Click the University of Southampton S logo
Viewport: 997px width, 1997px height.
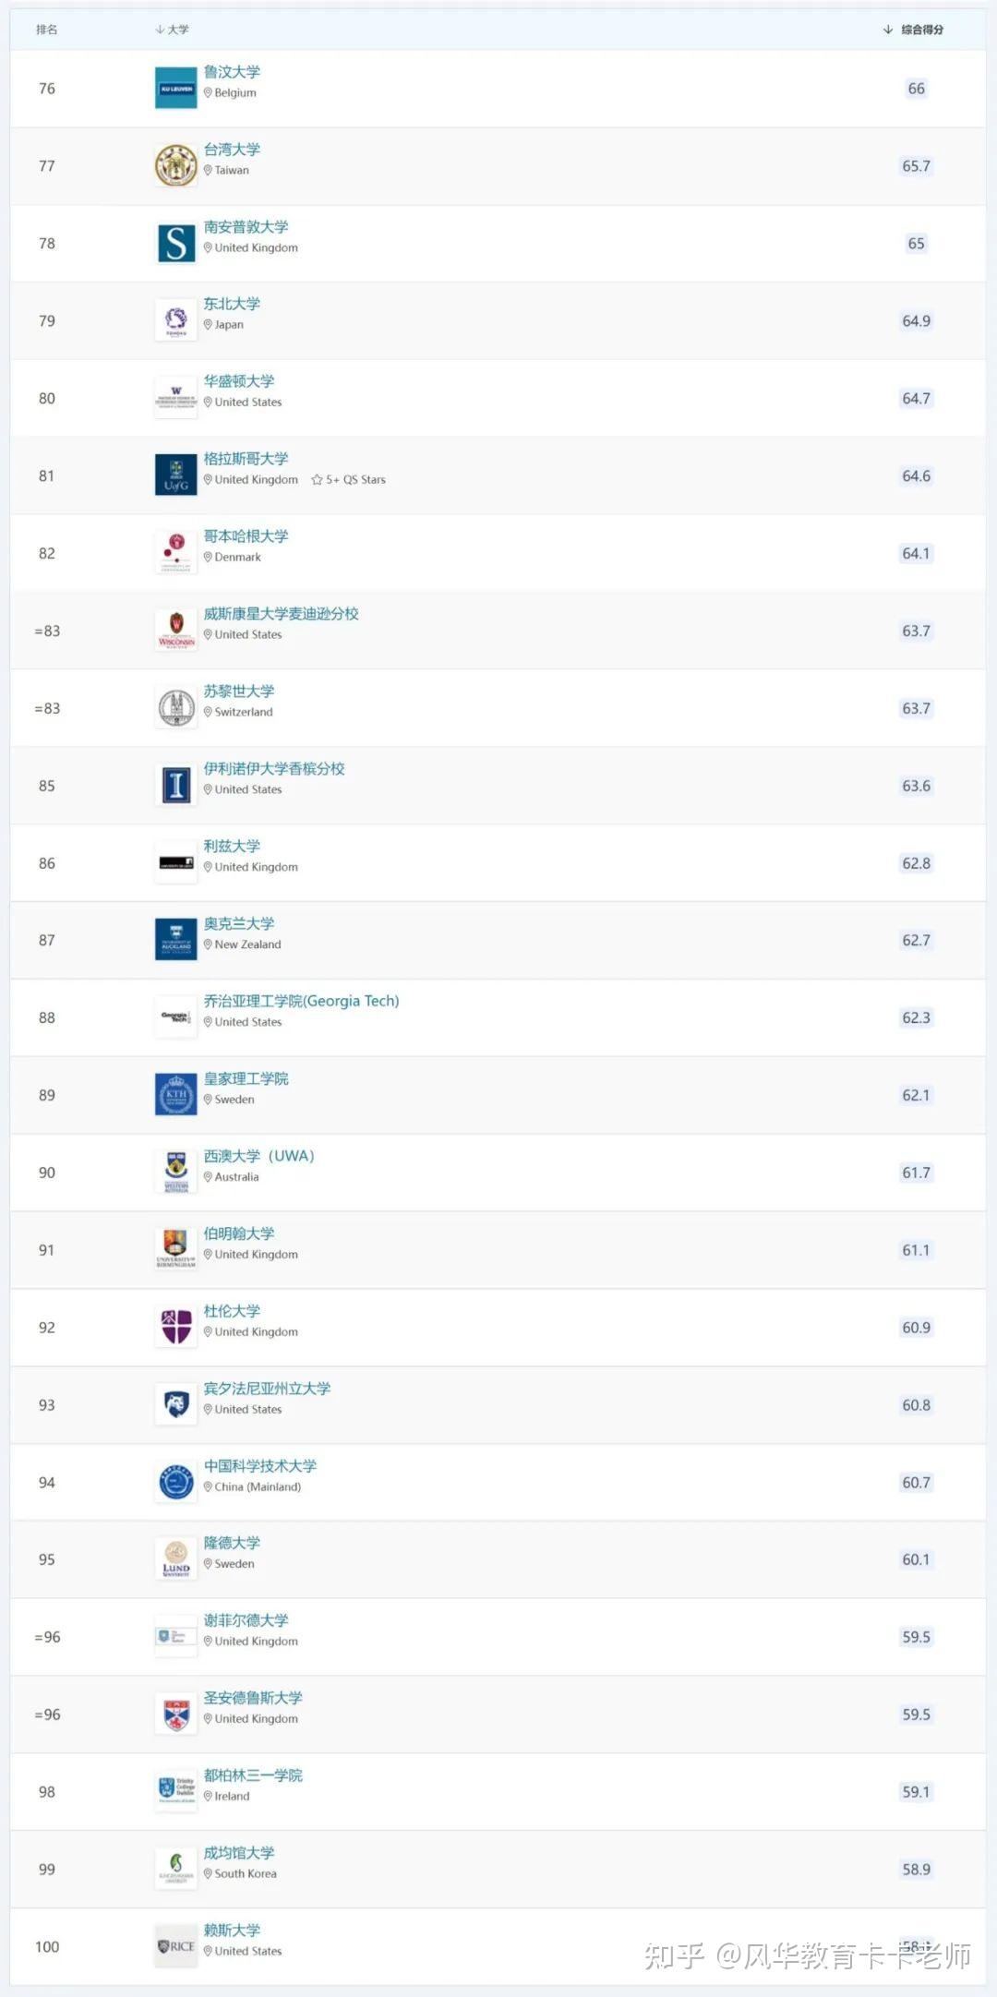coord(175,244)
